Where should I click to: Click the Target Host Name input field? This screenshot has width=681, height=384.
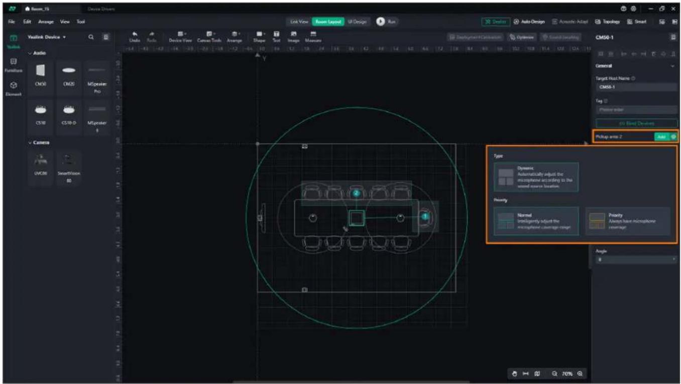tap(636, 87)
